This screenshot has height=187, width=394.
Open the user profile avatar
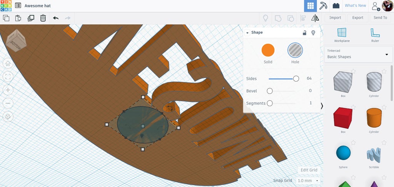387,6
